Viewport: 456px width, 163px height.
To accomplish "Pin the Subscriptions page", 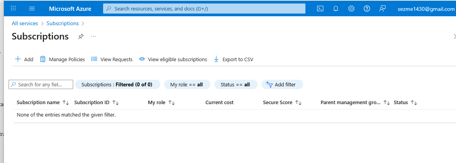I will tap(81, 36).
